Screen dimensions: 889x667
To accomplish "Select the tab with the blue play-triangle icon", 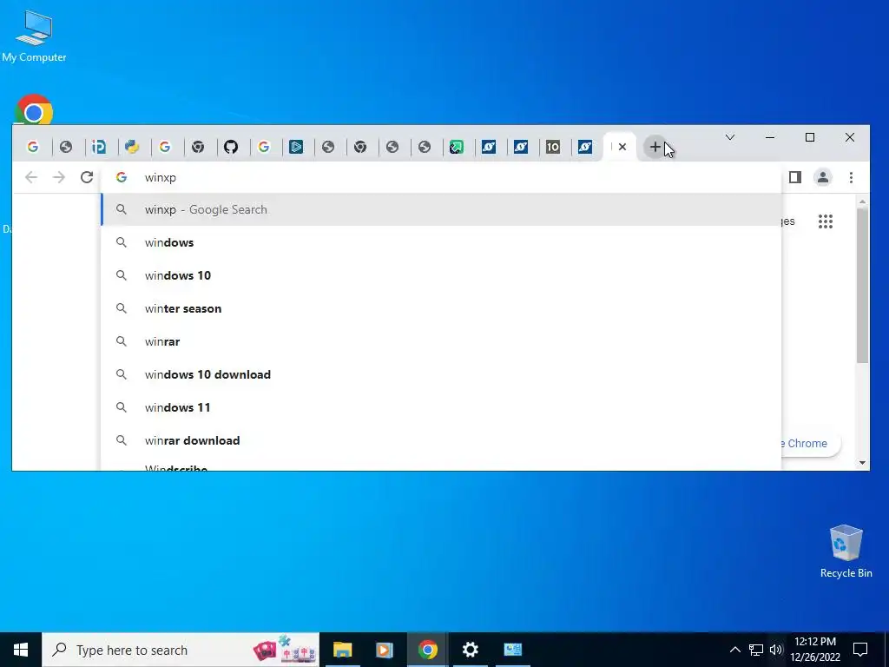I will tap(296, 148).
